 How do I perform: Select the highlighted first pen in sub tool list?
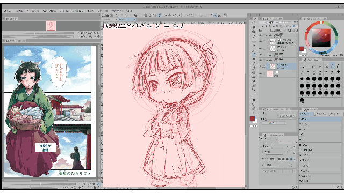pyautogui.click(x=320, y=119)
